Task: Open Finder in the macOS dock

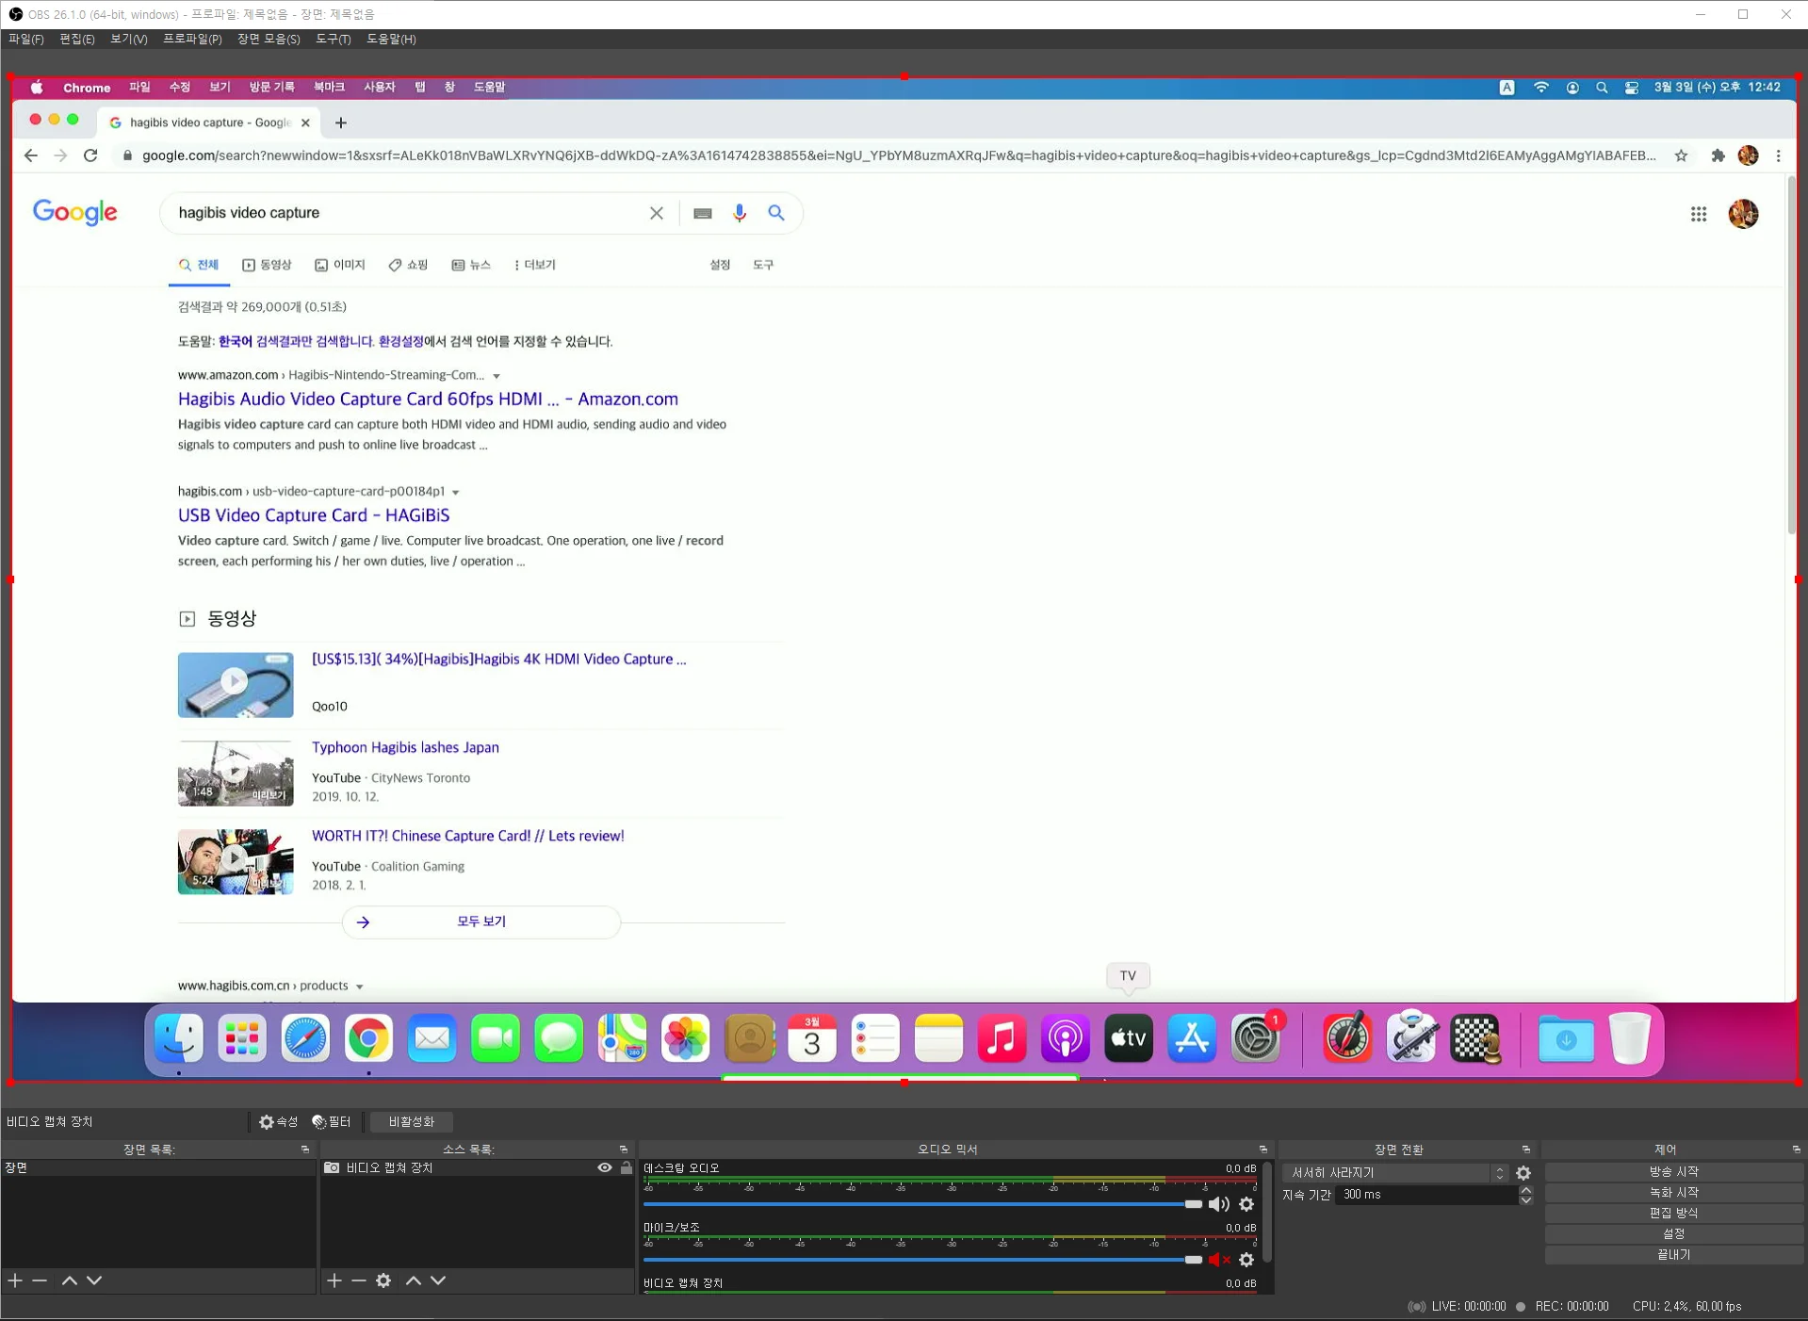Action: point(179,1038)
